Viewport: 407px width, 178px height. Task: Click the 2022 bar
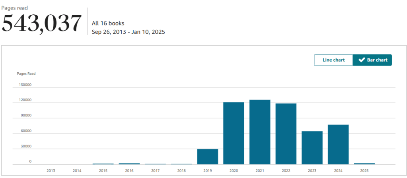(x=286, y=133)
